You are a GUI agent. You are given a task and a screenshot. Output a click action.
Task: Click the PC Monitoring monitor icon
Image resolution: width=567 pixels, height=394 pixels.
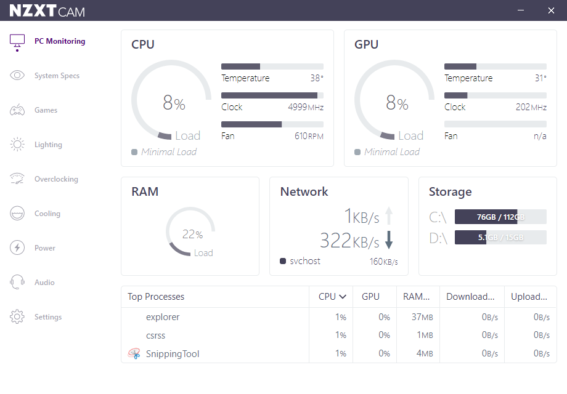[x=17, y=41]
